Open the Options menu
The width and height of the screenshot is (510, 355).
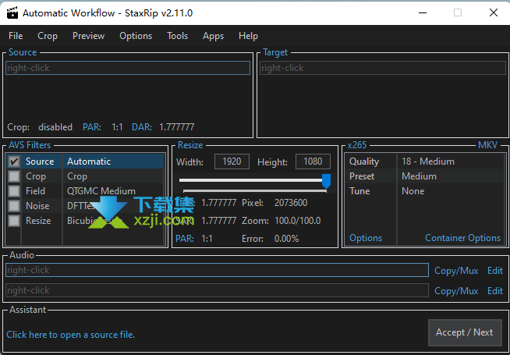coord(136,36)
